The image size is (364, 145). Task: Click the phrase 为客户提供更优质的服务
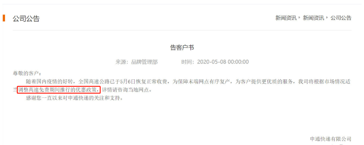(x=263, y=81)
